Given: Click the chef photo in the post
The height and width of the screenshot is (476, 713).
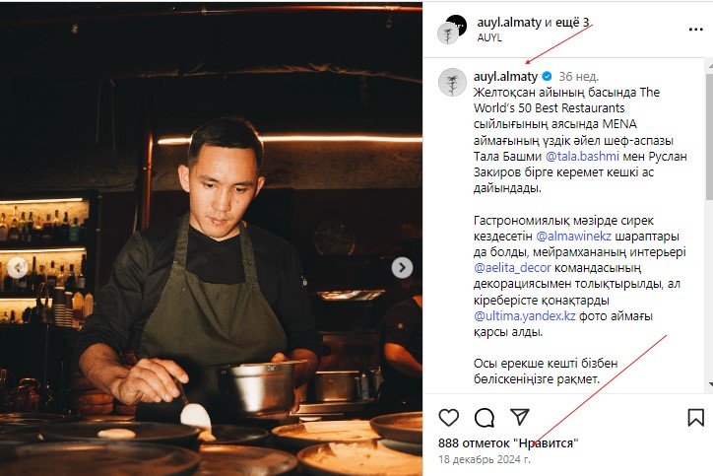Looking at the screenshot, I should pyautogui.click(x=211, y=238).
